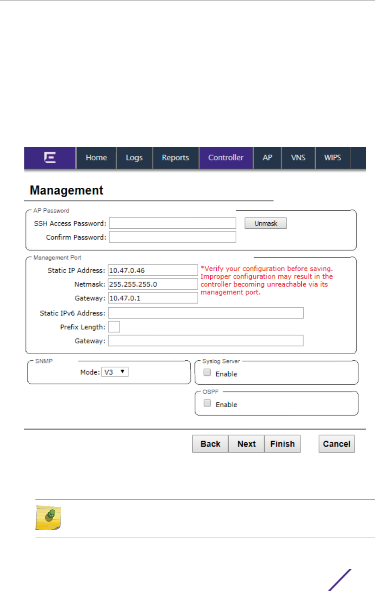This screenshot has width=375, height=591.
Task: Enable the Syslog Server checkbox
Action: coord(207,372)
